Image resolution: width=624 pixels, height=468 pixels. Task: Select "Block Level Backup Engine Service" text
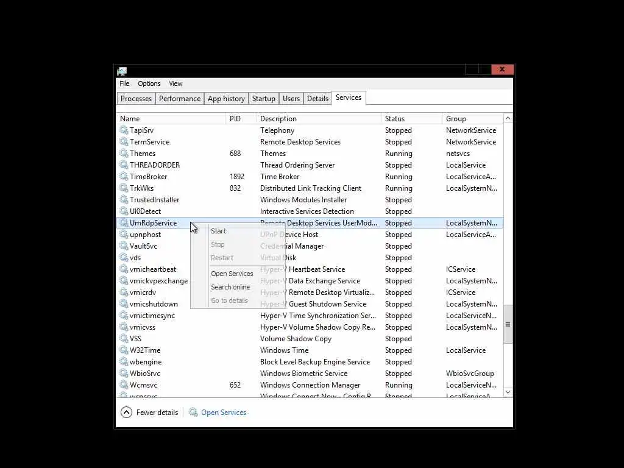(315, 362)
